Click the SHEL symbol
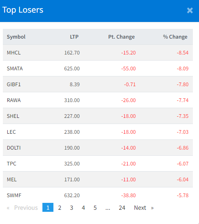 [13, 116]
